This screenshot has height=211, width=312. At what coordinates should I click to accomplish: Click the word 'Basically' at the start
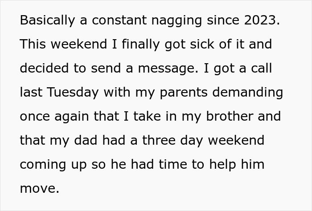(x=41, y=20)
